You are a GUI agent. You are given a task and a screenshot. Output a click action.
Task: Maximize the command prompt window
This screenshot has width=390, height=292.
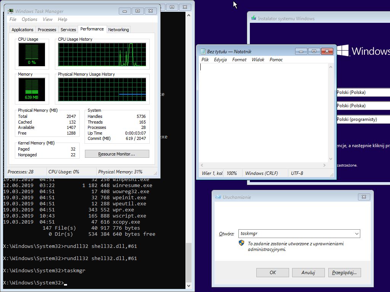coord(172,7)
